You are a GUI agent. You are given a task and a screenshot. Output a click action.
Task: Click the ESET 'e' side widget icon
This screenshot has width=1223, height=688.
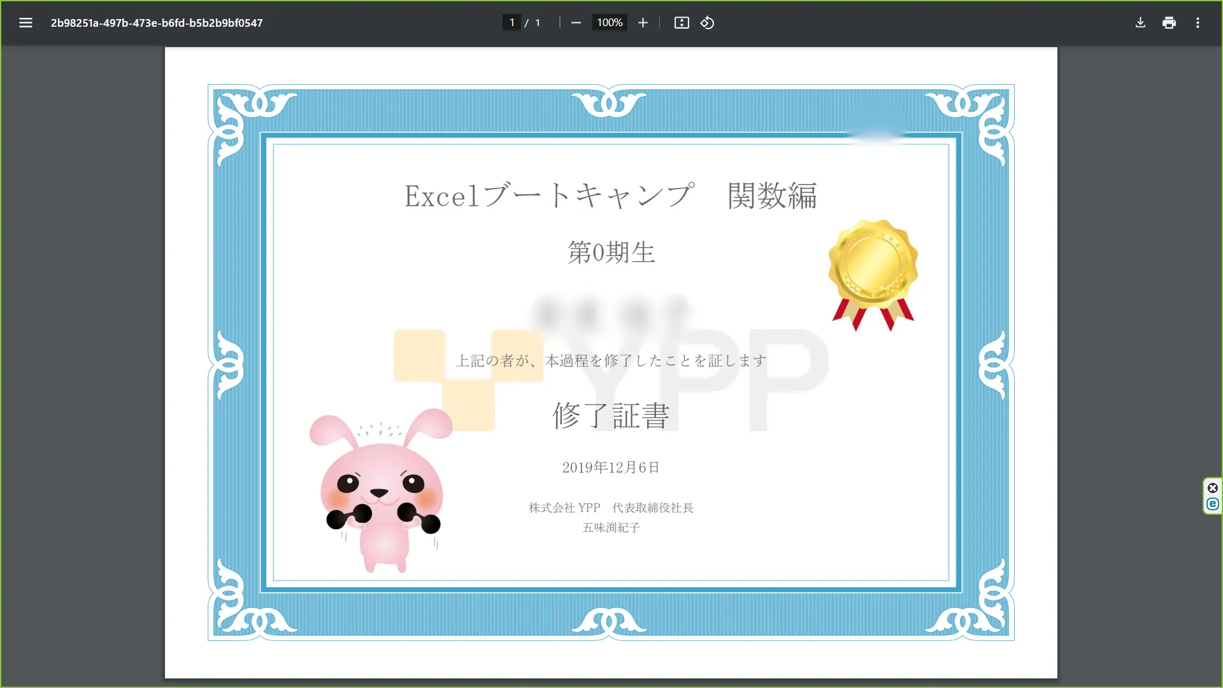click(1212, 504)
